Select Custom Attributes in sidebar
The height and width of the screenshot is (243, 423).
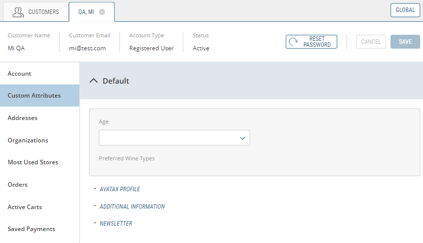[x=34, y=96]
